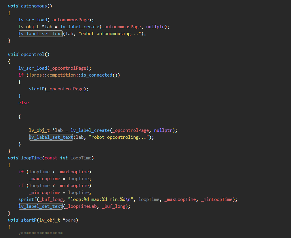The width and height of the screenshot is (291, 238).
Task: Click _buf_long in the lv_label_set_text call
Action: (114, 206)
